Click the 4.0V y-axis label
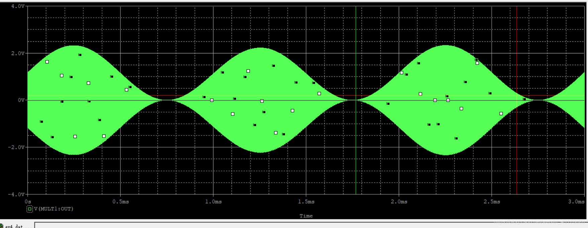588x228 pixels. point(18,6)
